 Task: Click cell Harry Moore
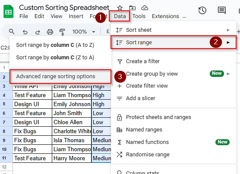tap(72, 158)
